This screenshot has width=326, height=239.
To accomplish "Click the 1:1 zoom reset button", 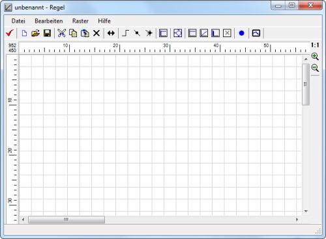I will tap(315, 45).
